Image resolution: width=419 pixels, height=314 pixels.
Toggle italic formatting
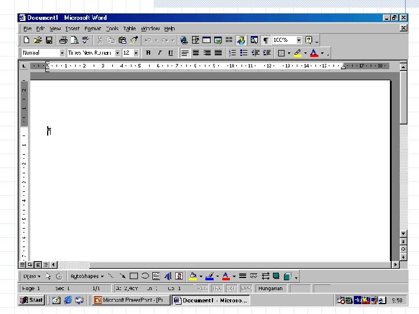click(159, 53)
